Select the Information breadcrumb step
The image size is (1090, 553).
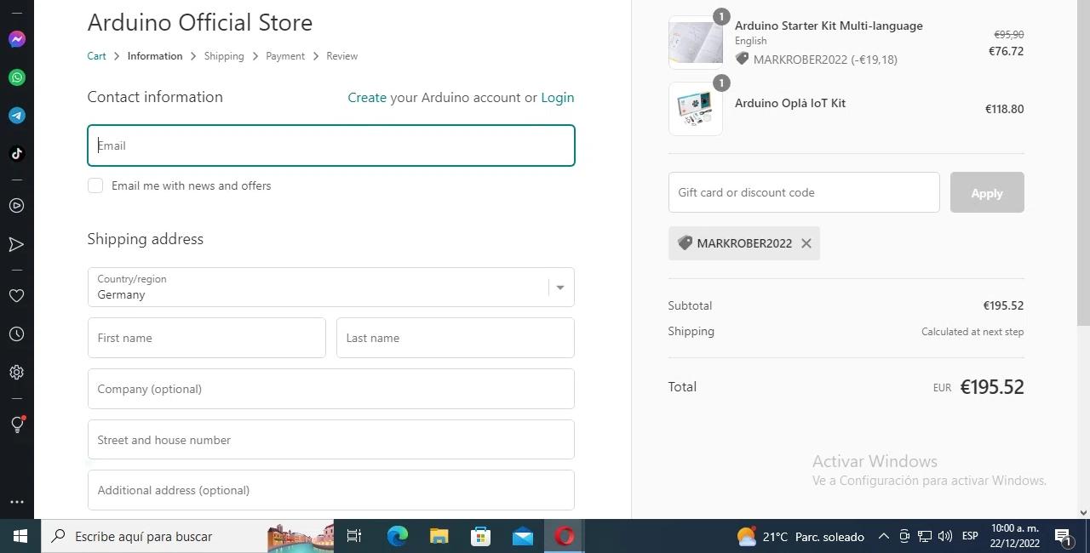(x=155, y=56)
